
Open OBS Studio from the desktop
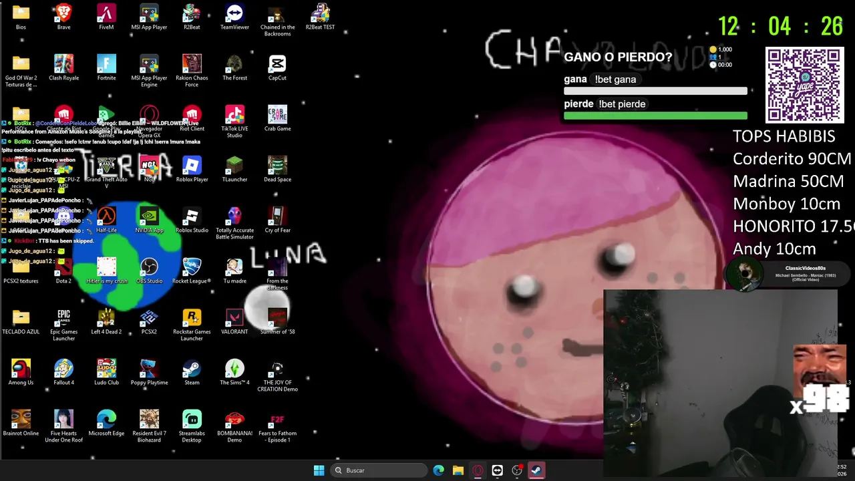(149, 271)
